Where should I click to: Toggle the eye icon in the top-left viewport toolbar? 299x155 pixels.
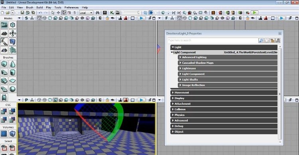click(113, 18)
